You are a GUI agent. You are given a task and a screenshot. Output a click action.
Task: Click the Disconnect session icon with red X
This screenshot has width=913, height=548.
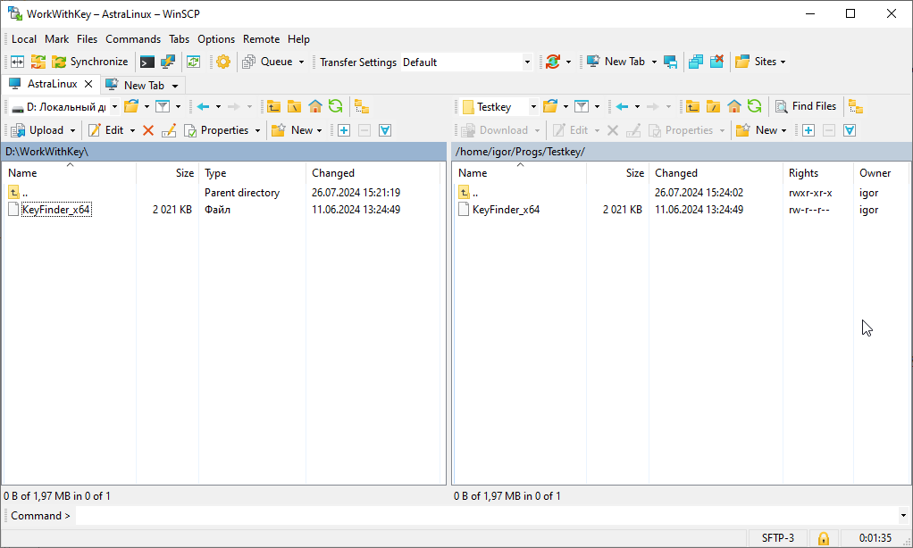(x=716, y=62)
